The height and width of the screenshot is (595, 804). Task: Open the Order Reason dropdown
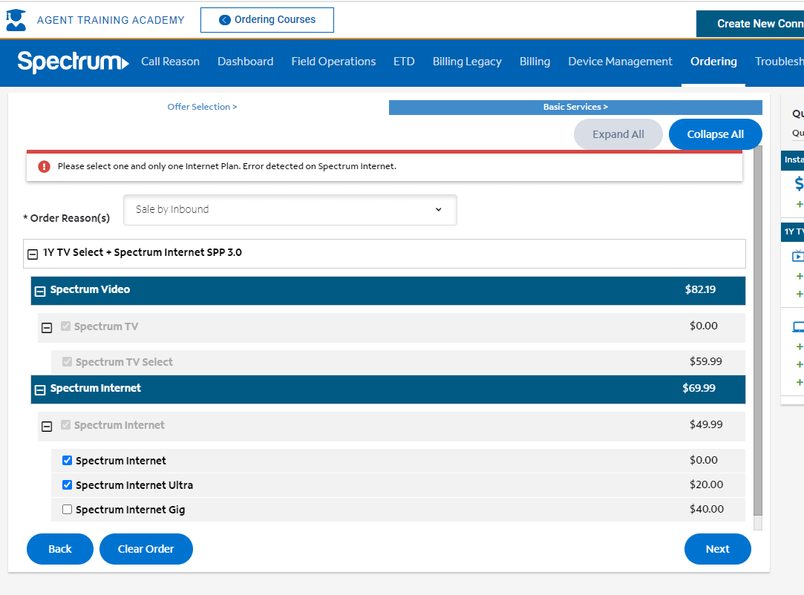pyautogui.click(x=290, y=210)
